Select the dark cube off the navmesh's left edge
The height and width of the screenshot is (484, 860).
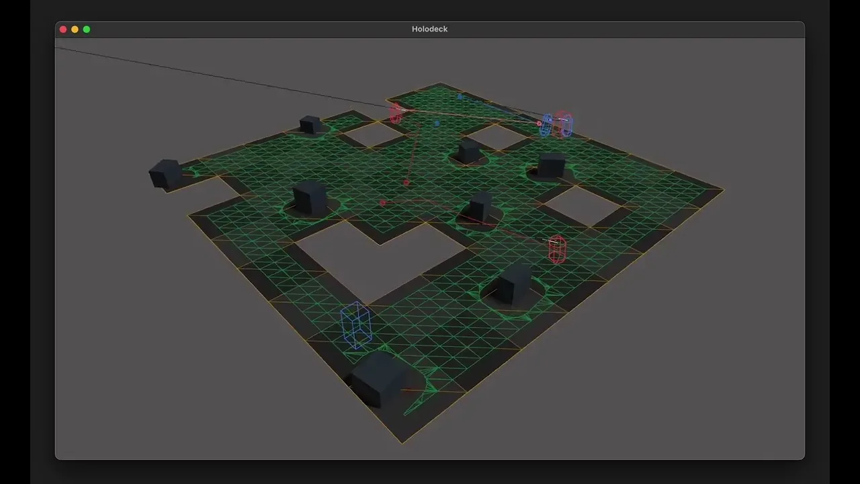165,173
